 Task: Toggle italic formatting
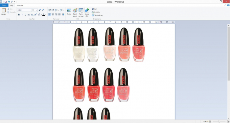[x=22, y=15]
